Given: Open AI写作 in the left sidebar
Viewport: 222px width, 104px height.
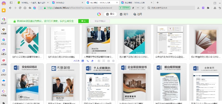Looking at the screenshot, I should (x=4, y=72).
